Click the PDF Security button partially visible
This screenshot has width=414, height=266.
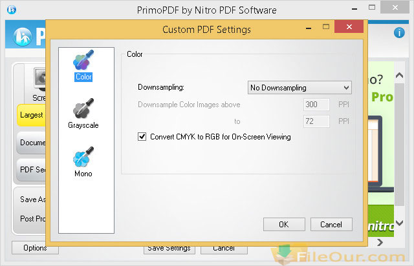pyautogui.click(x=30, y=170)
